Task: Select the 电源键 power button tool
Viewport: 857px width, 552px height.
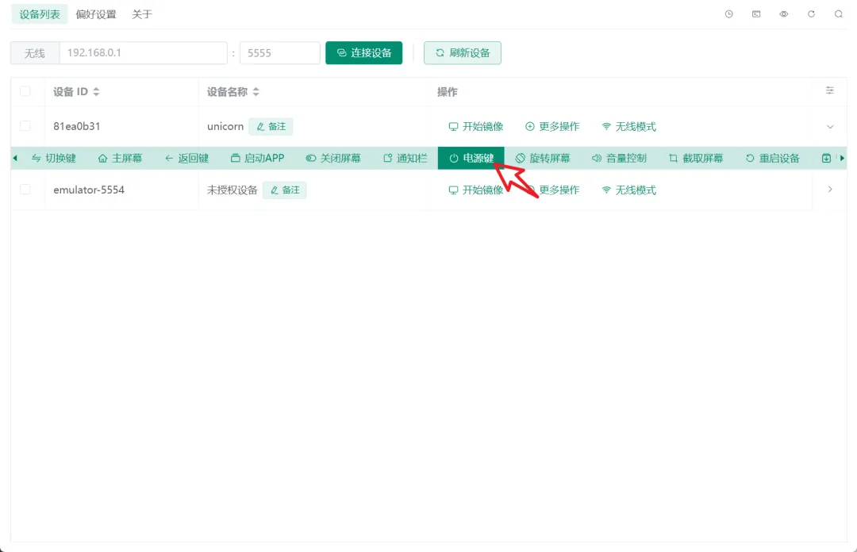Action: coord(471,158)
